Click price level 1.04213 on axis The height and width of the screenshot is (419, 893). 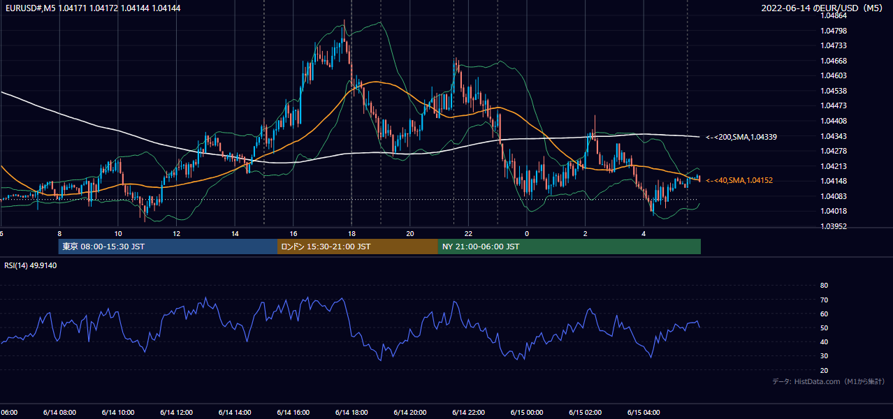pyautogui.click(x=833, y=166)
